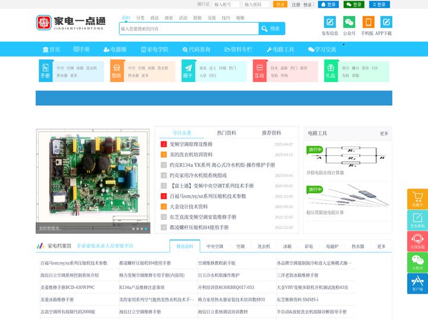428x321 pixels.
Task: Open article 约克家用冷水机组系统组成
Action: click(198, 175)
